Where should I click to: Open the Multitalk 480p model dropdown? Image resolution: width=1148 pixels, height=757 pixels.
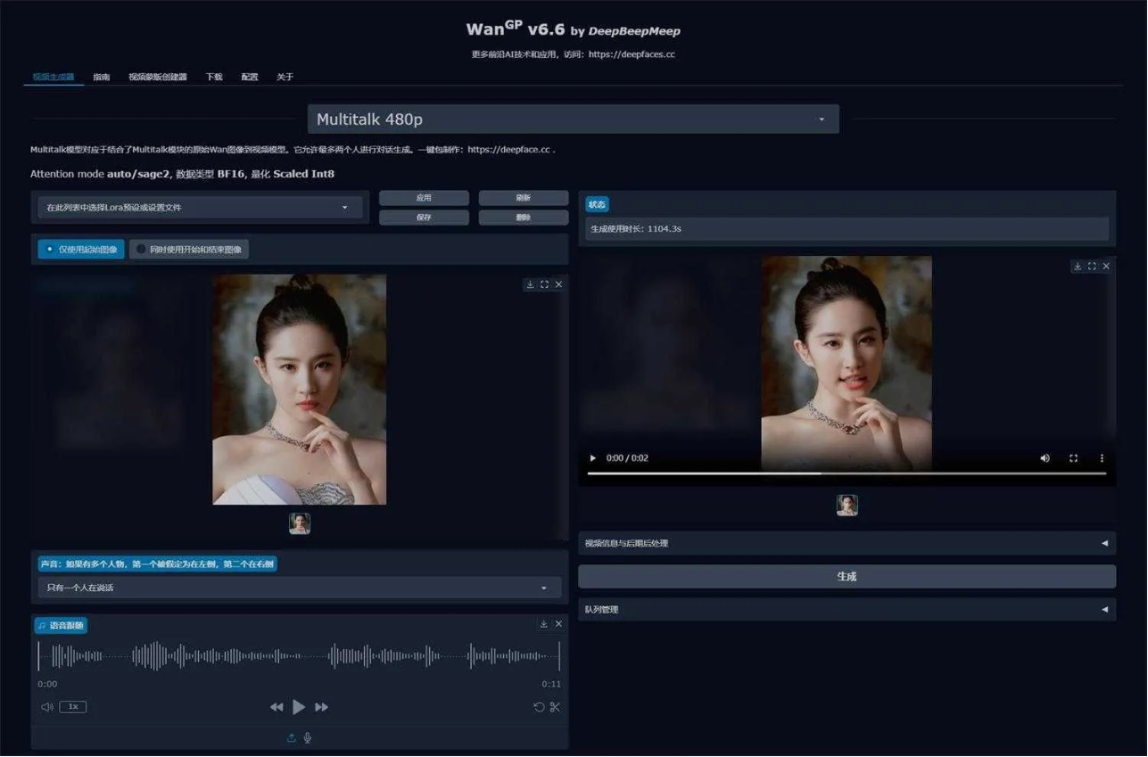pyautogui.click(x=573, y=119)
